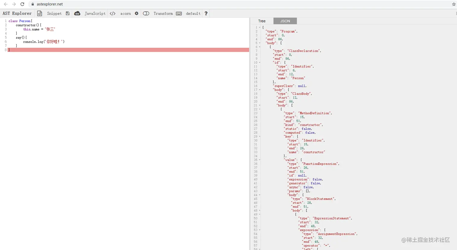Image resolution: width=457 pixels, height=250 pixels.
Task: Collapse the class "body" object at line 17
Action: click(x=260, y=90)
